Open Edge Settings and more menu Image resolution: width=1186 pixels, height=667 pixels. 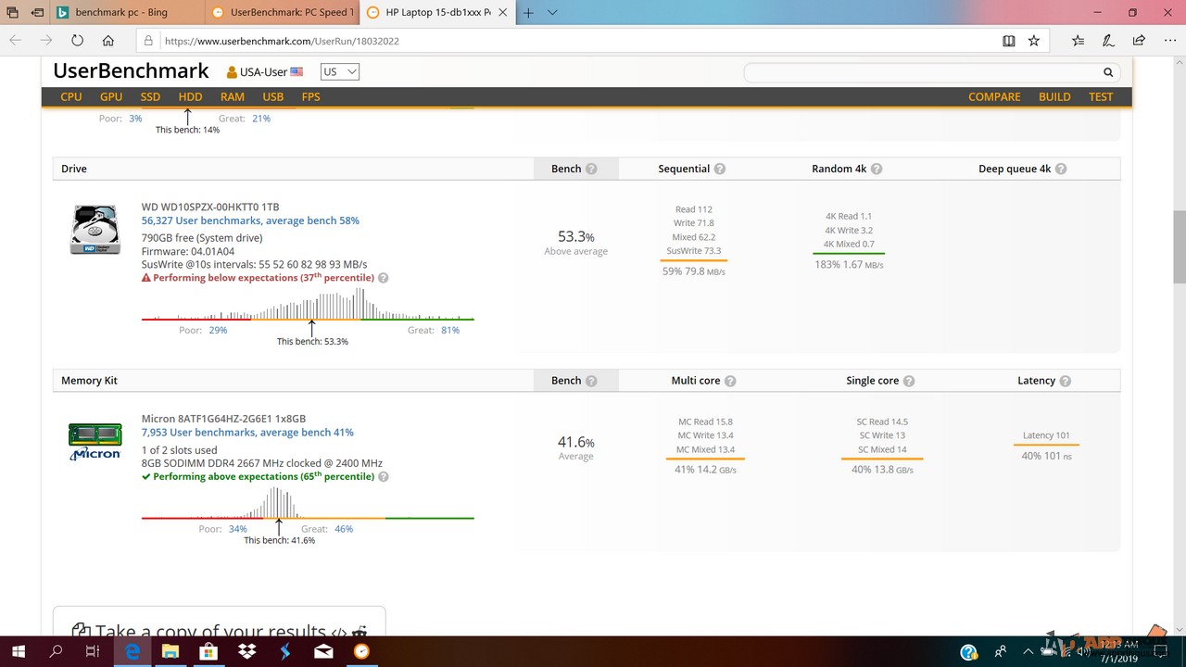[1169, 41]
